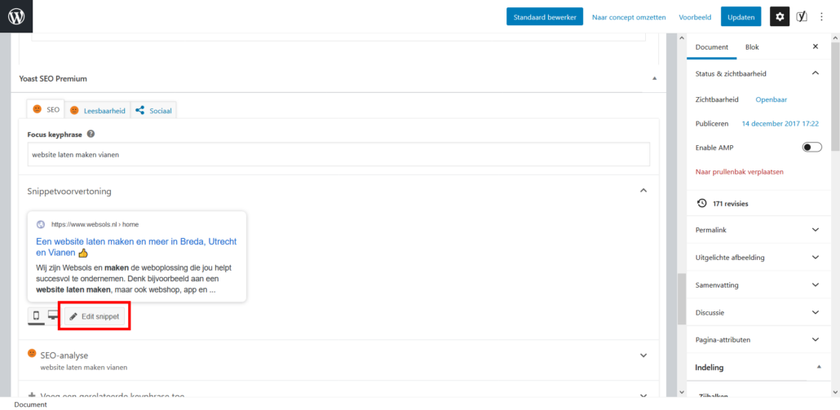Click the snippet title Een website laten maken

pyautogui.click(x=136, y=247)
